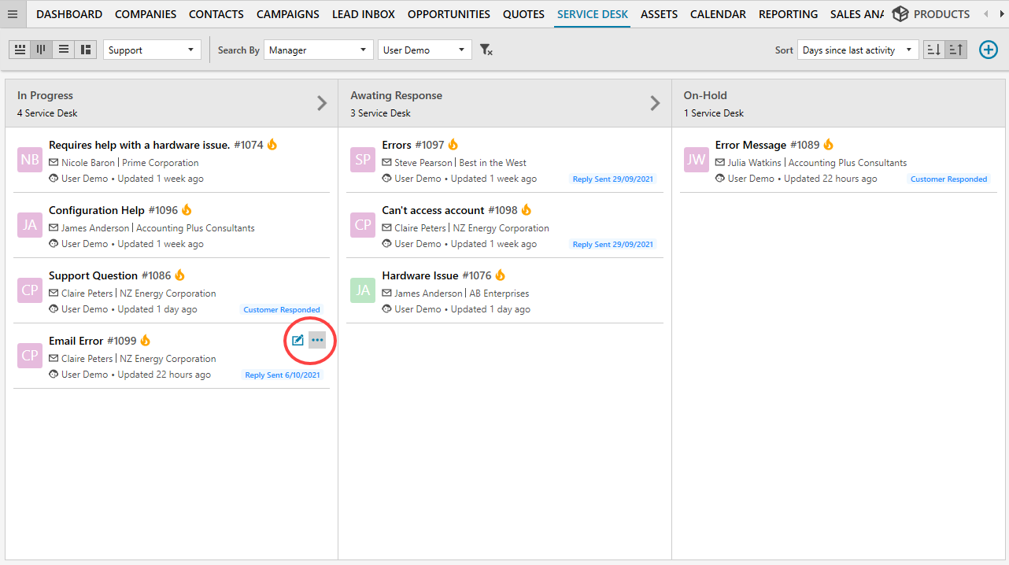
Task: Sort tickets in ascending order
Action: point(955,50)
